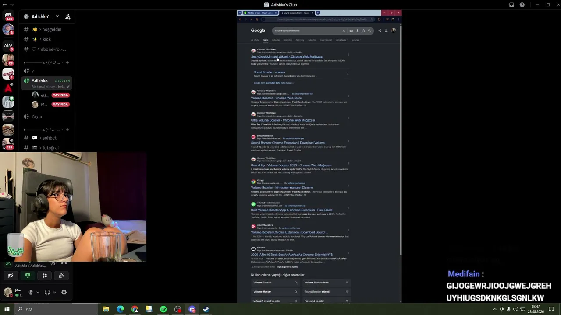The image size is (561, 315).
Task: Open the Discord soundboard button
Action: (61, 276)
